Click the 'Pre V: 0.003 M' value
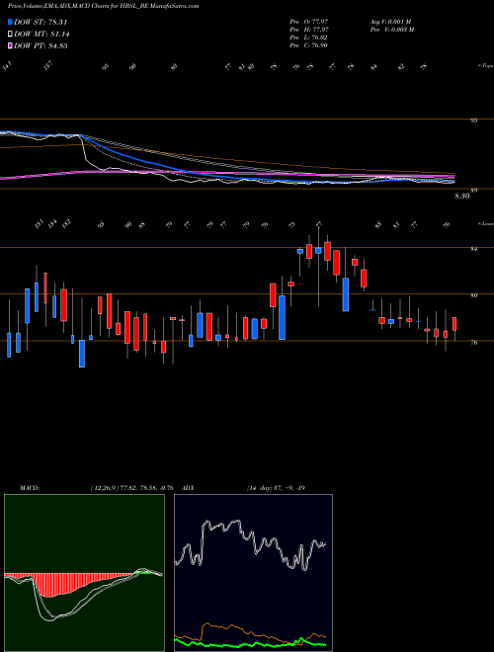This screenshot has width=494, height=652. [391, 29]
